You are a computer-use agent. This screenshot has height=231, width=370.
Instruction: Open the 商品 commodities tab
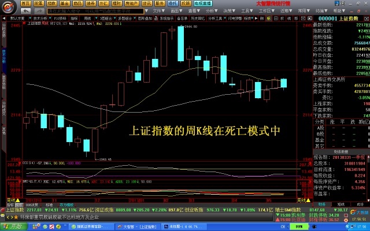click(x=77, y=3)
